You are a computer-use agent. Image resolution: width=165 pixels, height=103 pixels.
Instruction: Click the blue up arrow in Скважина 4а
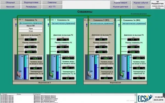(48, 25)
